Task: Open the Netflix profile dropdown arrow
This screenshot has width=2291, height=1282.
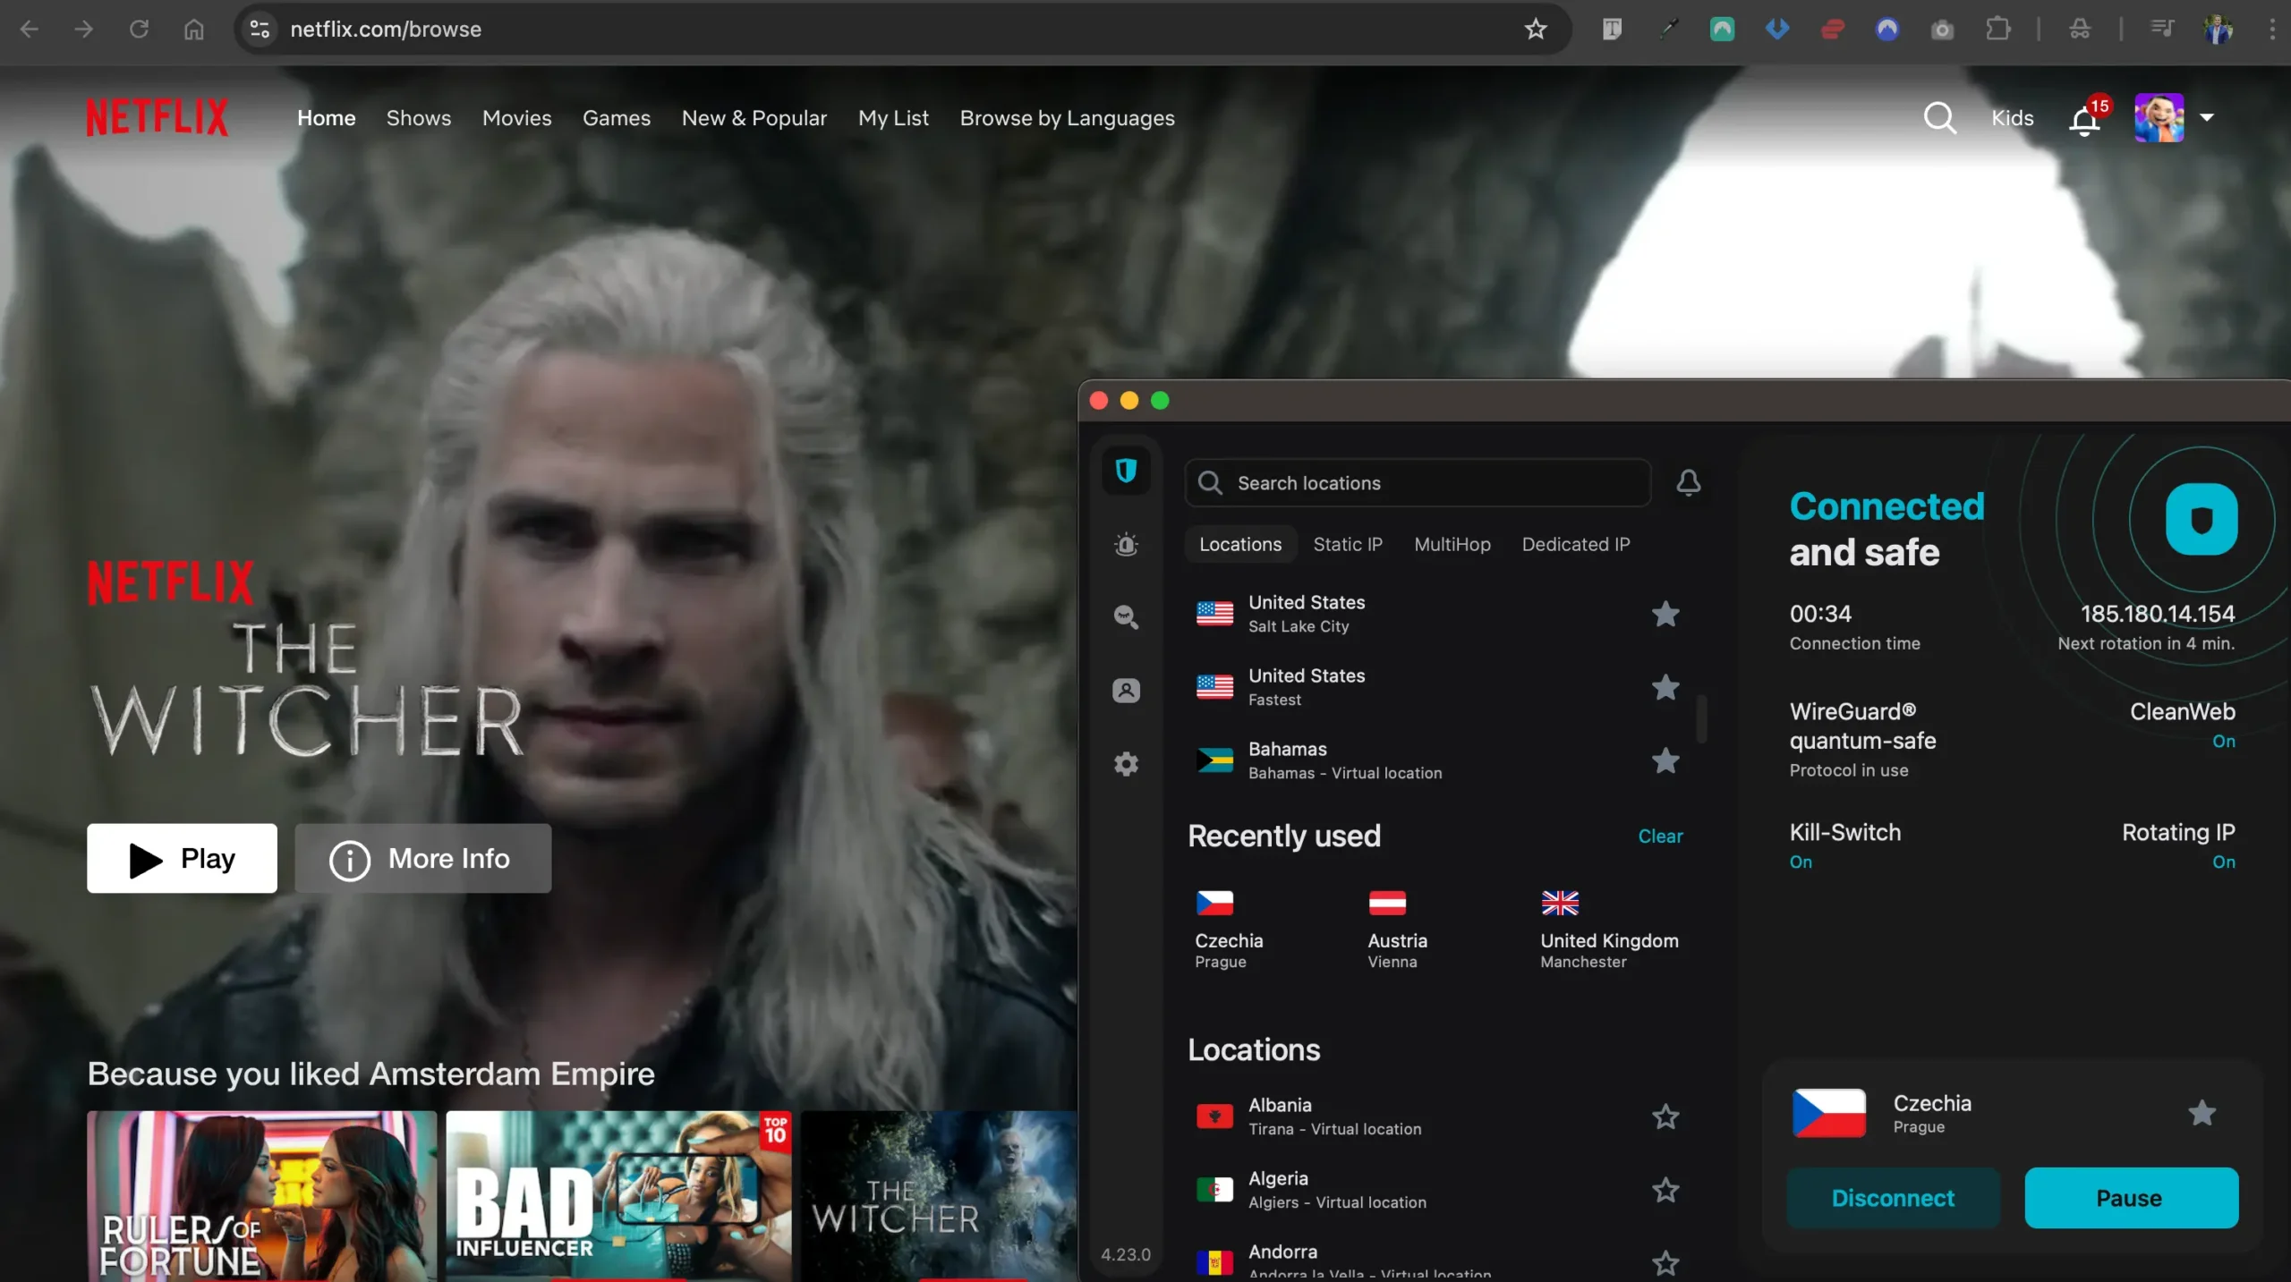Action: pos(2209,117)
